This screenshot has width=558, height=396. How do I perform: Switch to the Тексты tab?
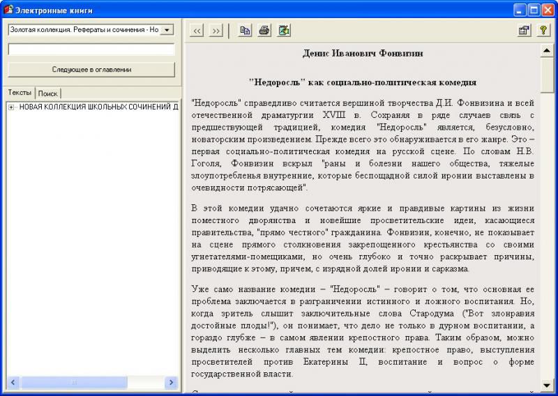20,93
